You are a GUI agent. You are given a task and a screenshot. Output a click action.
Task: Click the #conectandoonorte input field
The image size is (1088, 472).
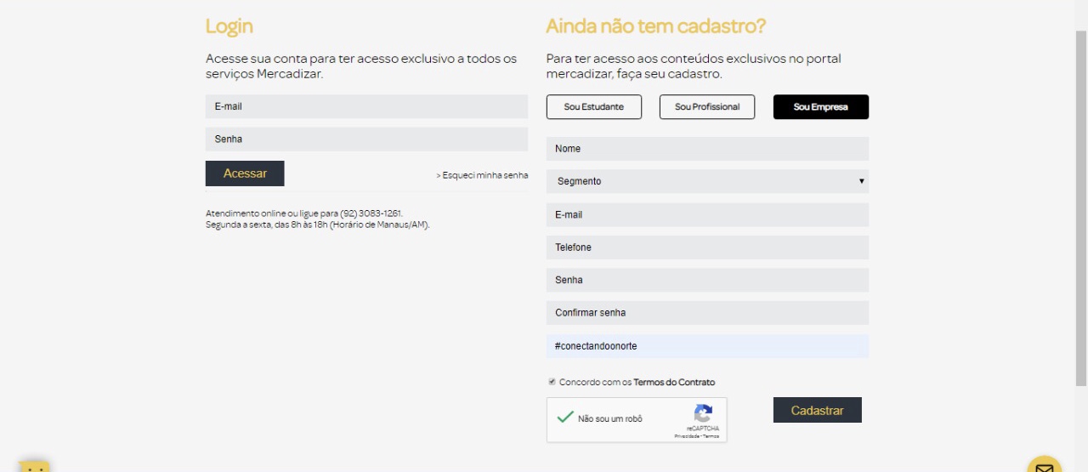707,346
